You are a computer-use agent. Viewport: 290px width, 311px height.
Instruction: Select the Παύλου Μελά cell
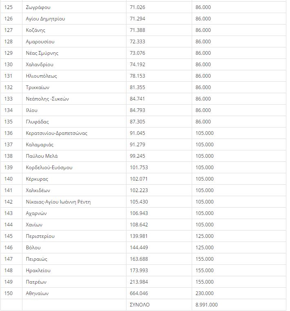74,156
